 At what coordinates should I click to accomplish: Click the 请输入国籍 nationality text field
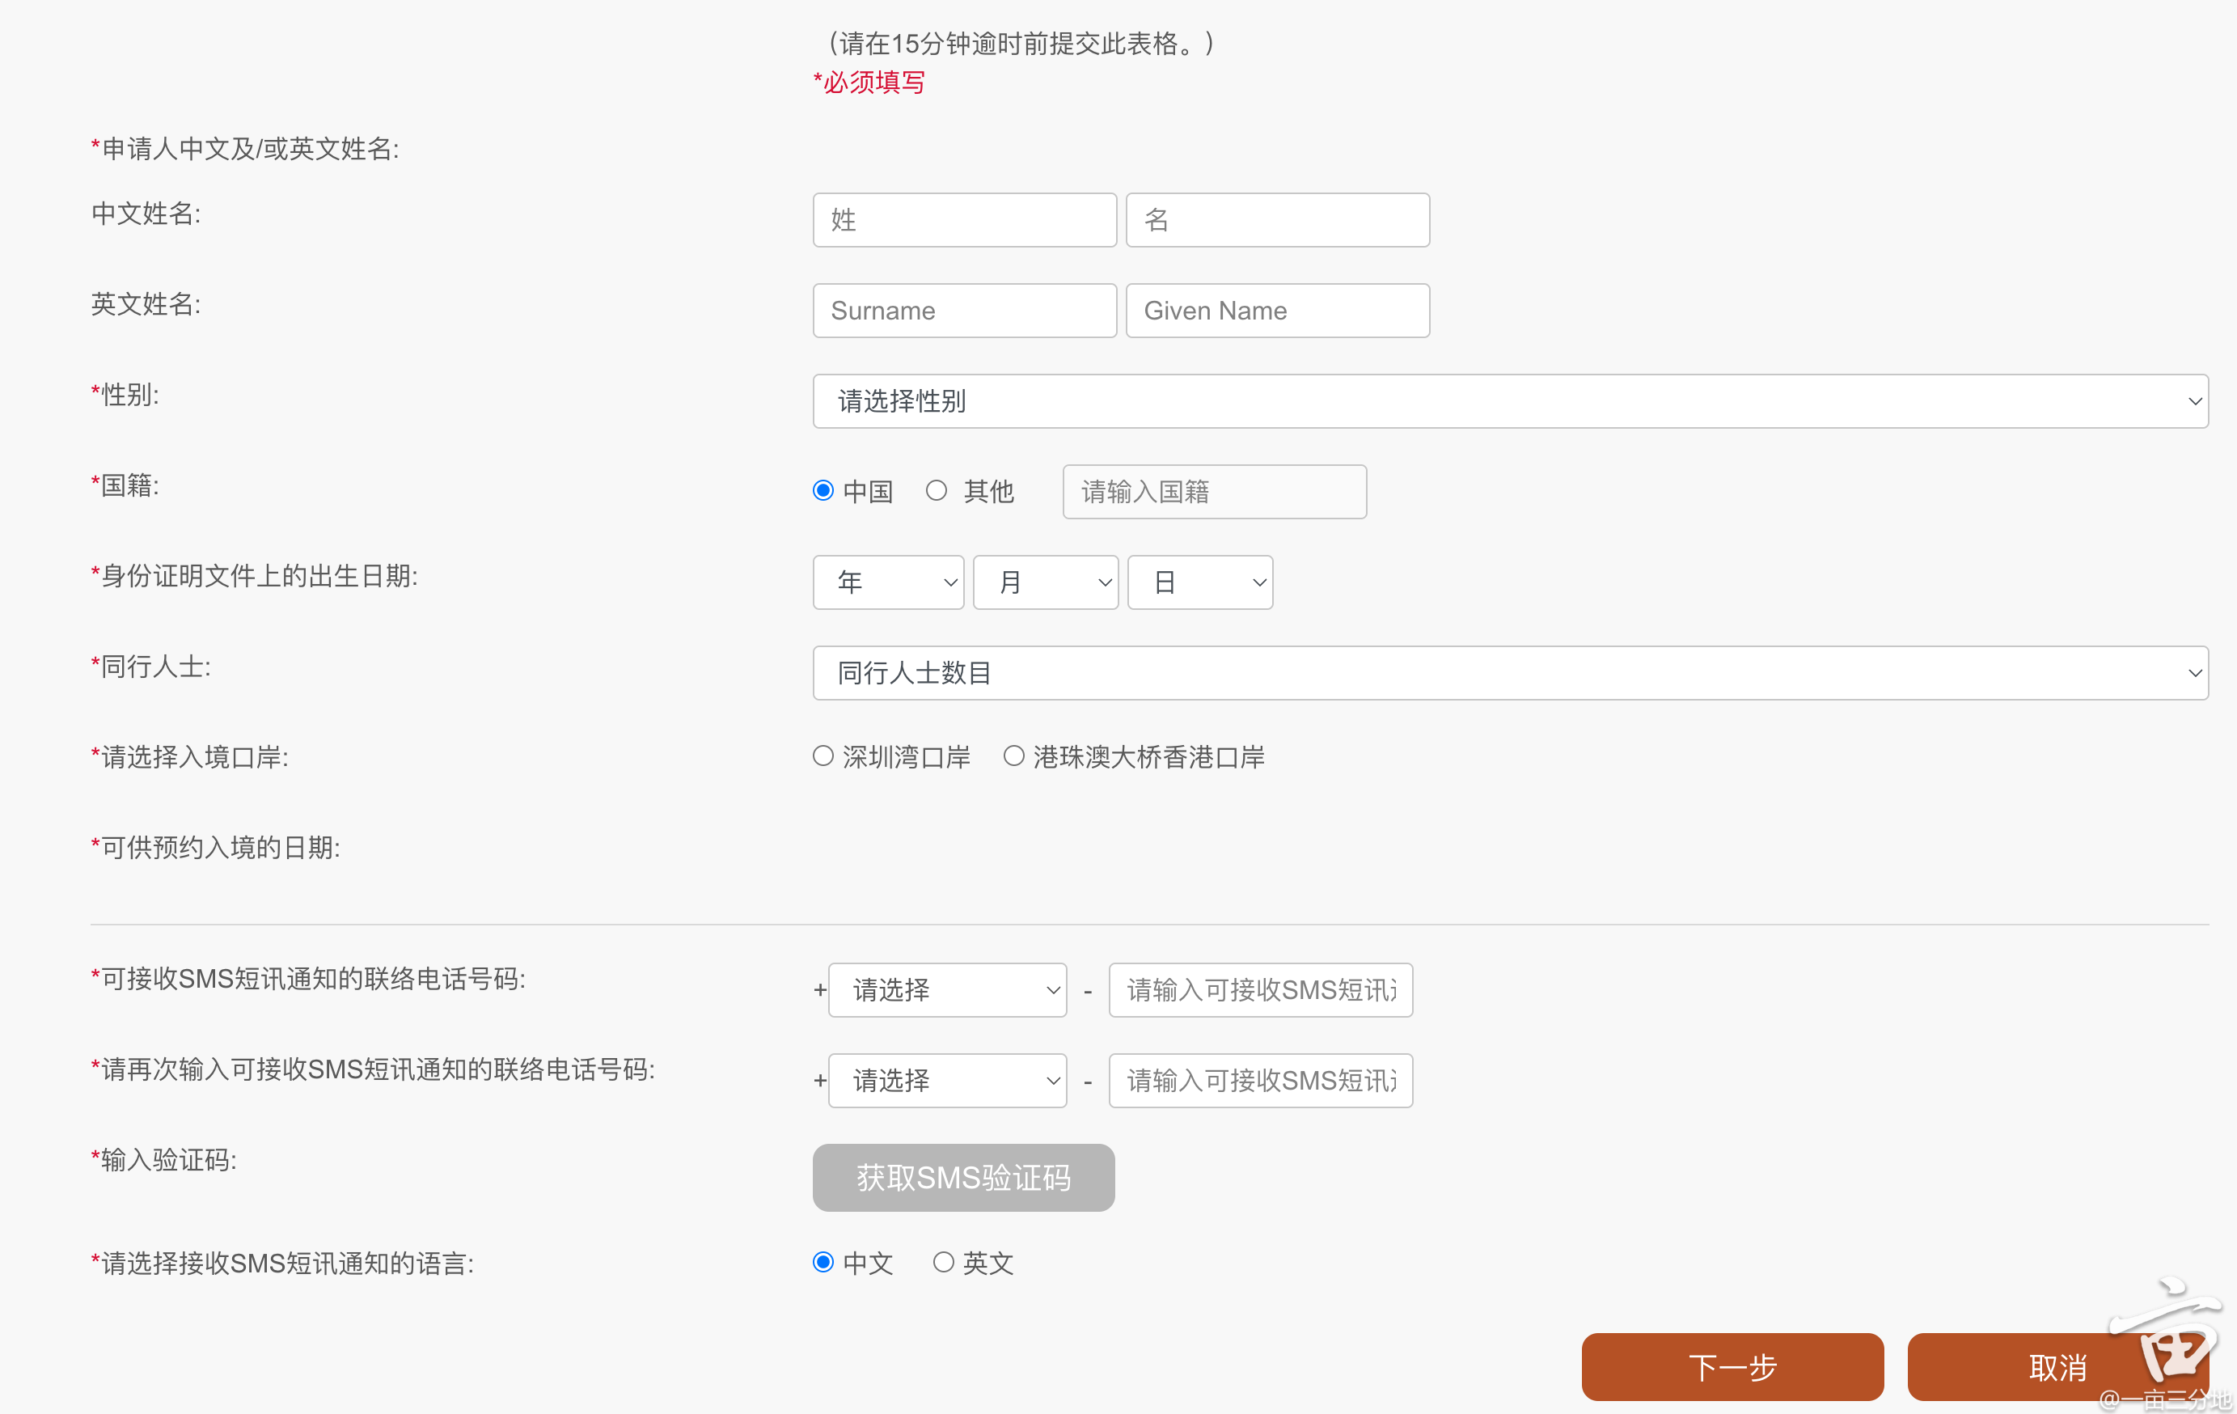(x=1214, y=492)
